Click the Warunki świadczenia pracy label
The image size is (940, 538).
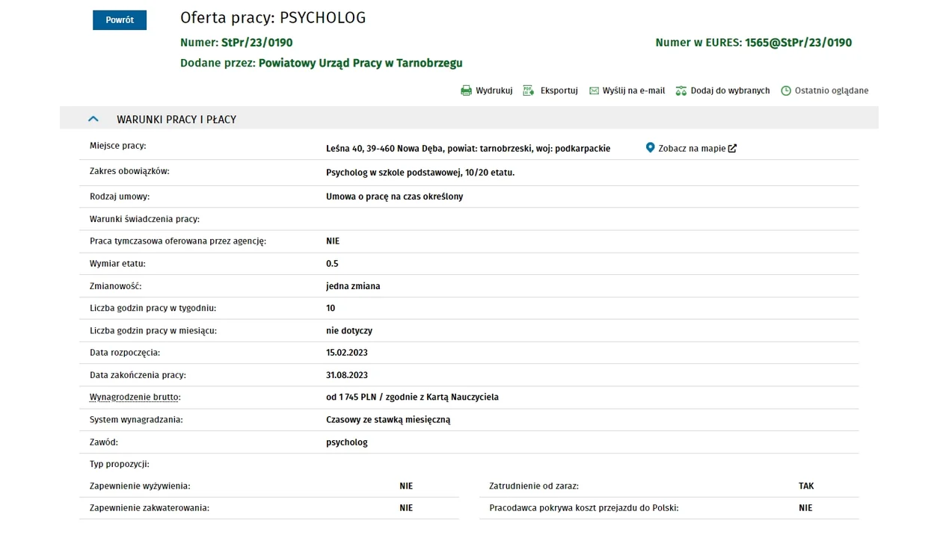pos(145,219)
